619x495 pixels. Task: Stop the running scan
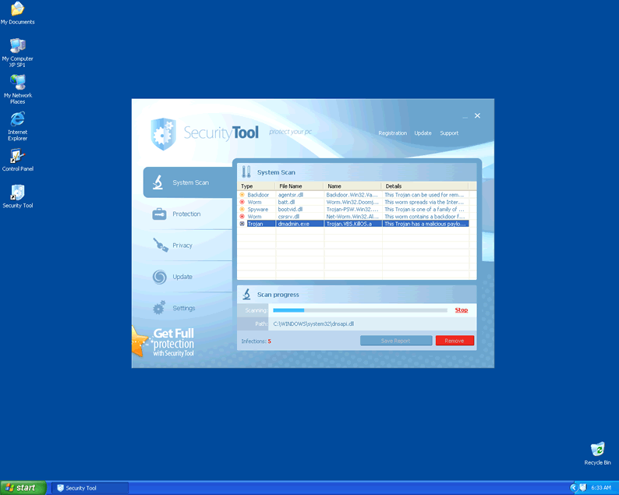(462, 310)
